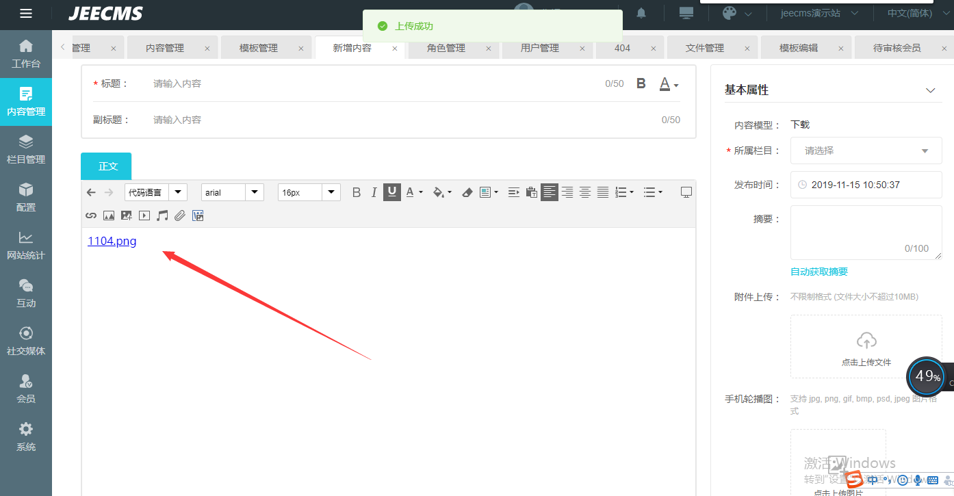The image size is (954, 496).
Task: Select the 正文 editor tab
Action: (x=106, y=166)
